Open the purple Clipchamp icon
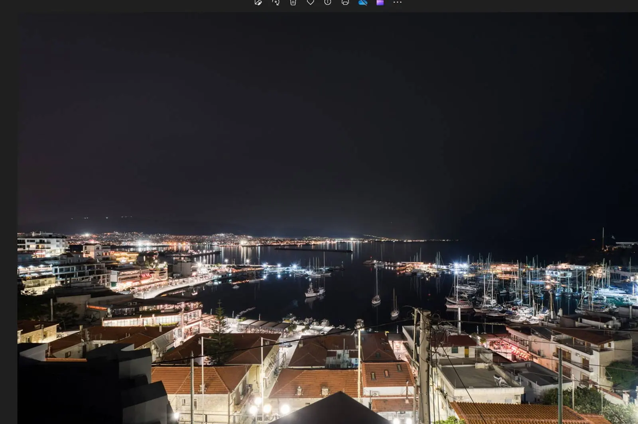 [380, 2]
